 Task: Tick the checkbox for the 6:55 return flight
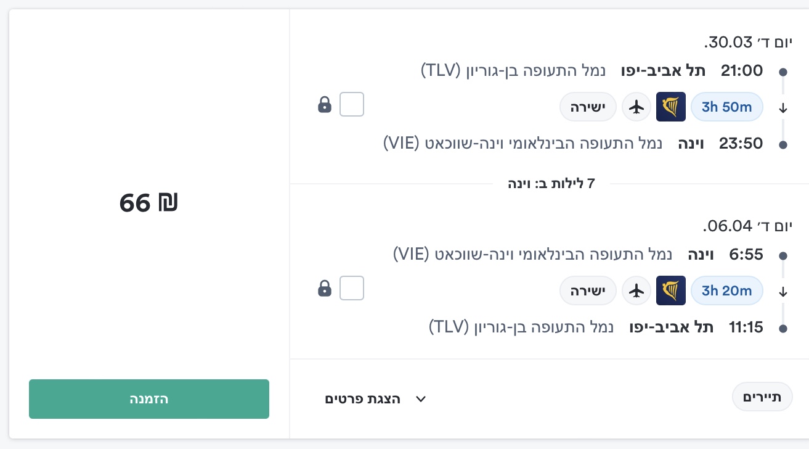click(352, 288)
